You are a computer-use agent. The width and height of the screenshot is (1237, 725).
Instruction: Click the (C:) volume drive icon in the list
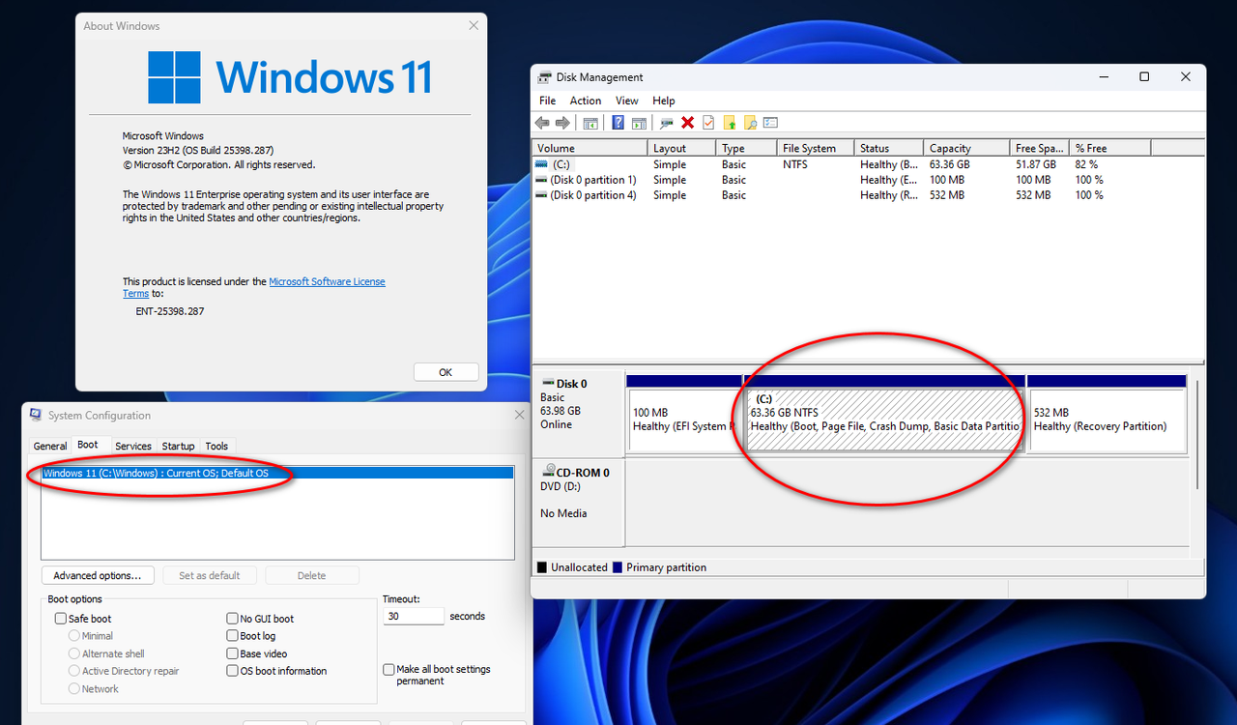(541, 164)
